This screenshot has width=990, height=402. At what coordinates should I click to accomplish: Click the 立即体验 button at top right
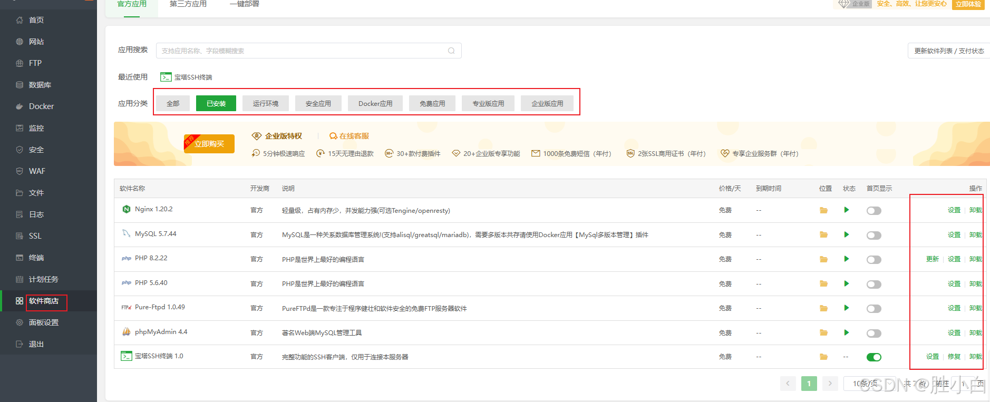point(968,4)
